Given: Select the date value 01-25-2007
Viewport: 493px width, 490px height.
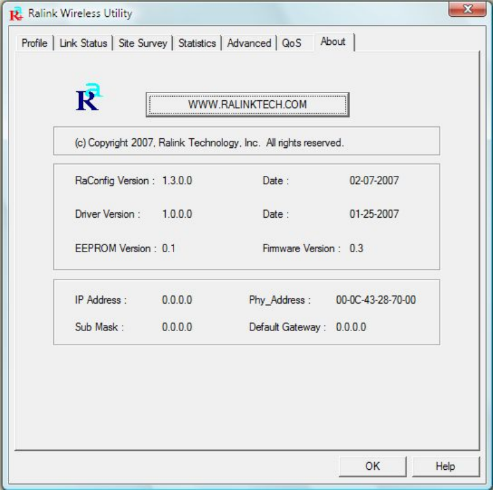Looking at the screenshot, I should 374,214.
